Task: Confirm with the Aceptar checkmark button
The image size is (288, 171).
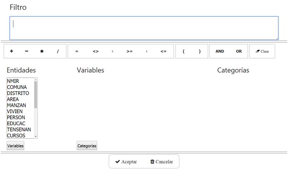Action: pyautogui.click(x=126, y=161)
